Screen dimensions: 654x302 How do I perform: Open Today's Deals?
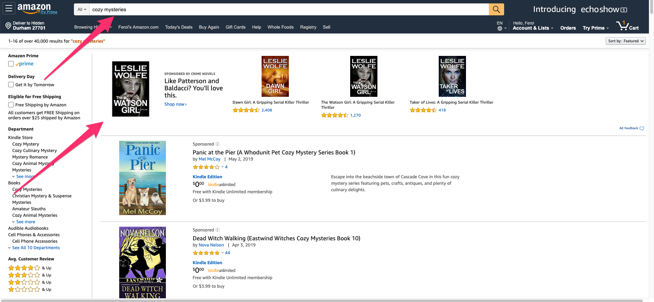(179, 27)
